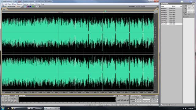Open Selection/View panel tab menu arrow
The image size is (196, 110).
click(x=140, y=96)
